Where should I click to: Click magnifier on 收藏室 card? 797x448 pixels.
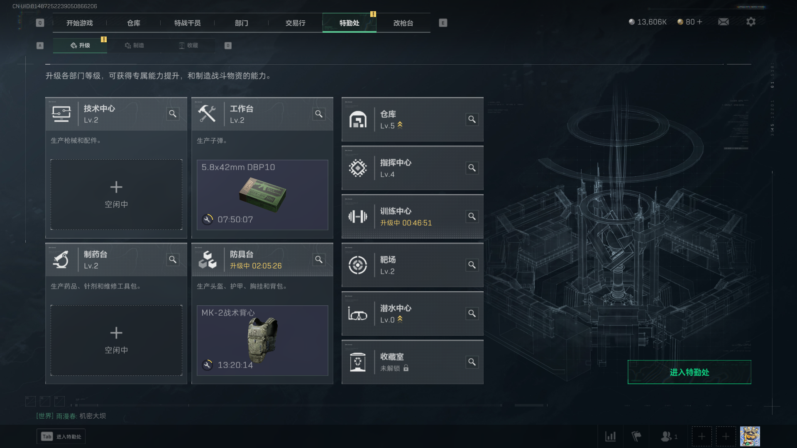click(472, 362)
